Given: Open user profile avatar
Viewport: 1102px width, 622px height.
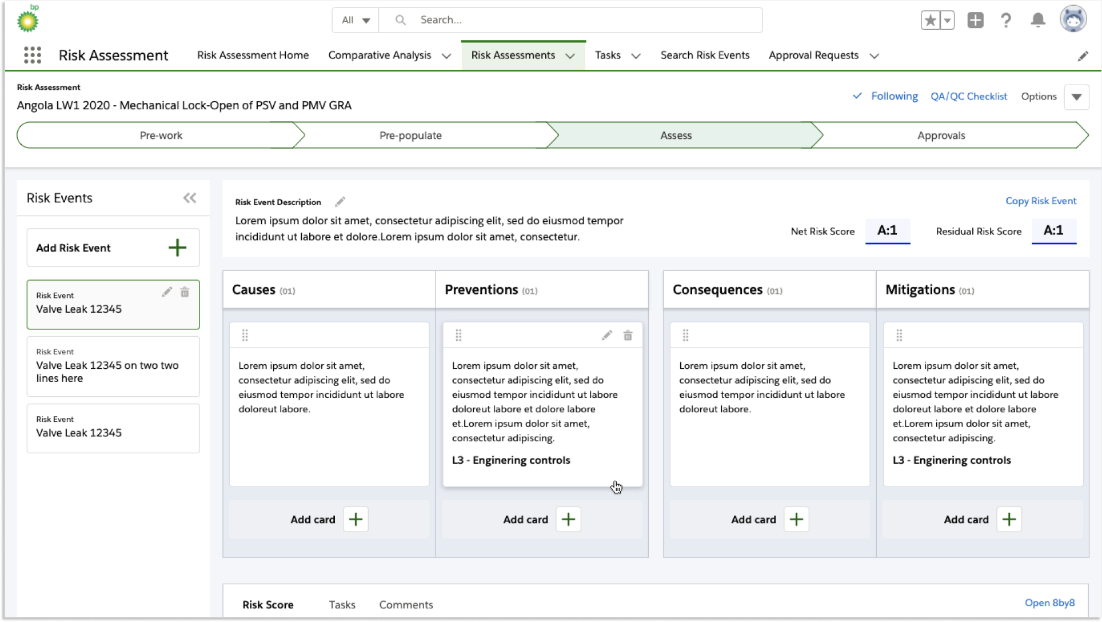Looking at the screenshot, I should (1073, 19).
